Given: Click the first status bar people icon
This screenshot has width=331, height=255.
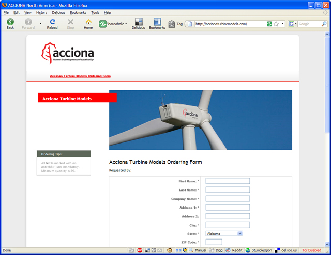Looking at the screenshot, I should 131,250.
